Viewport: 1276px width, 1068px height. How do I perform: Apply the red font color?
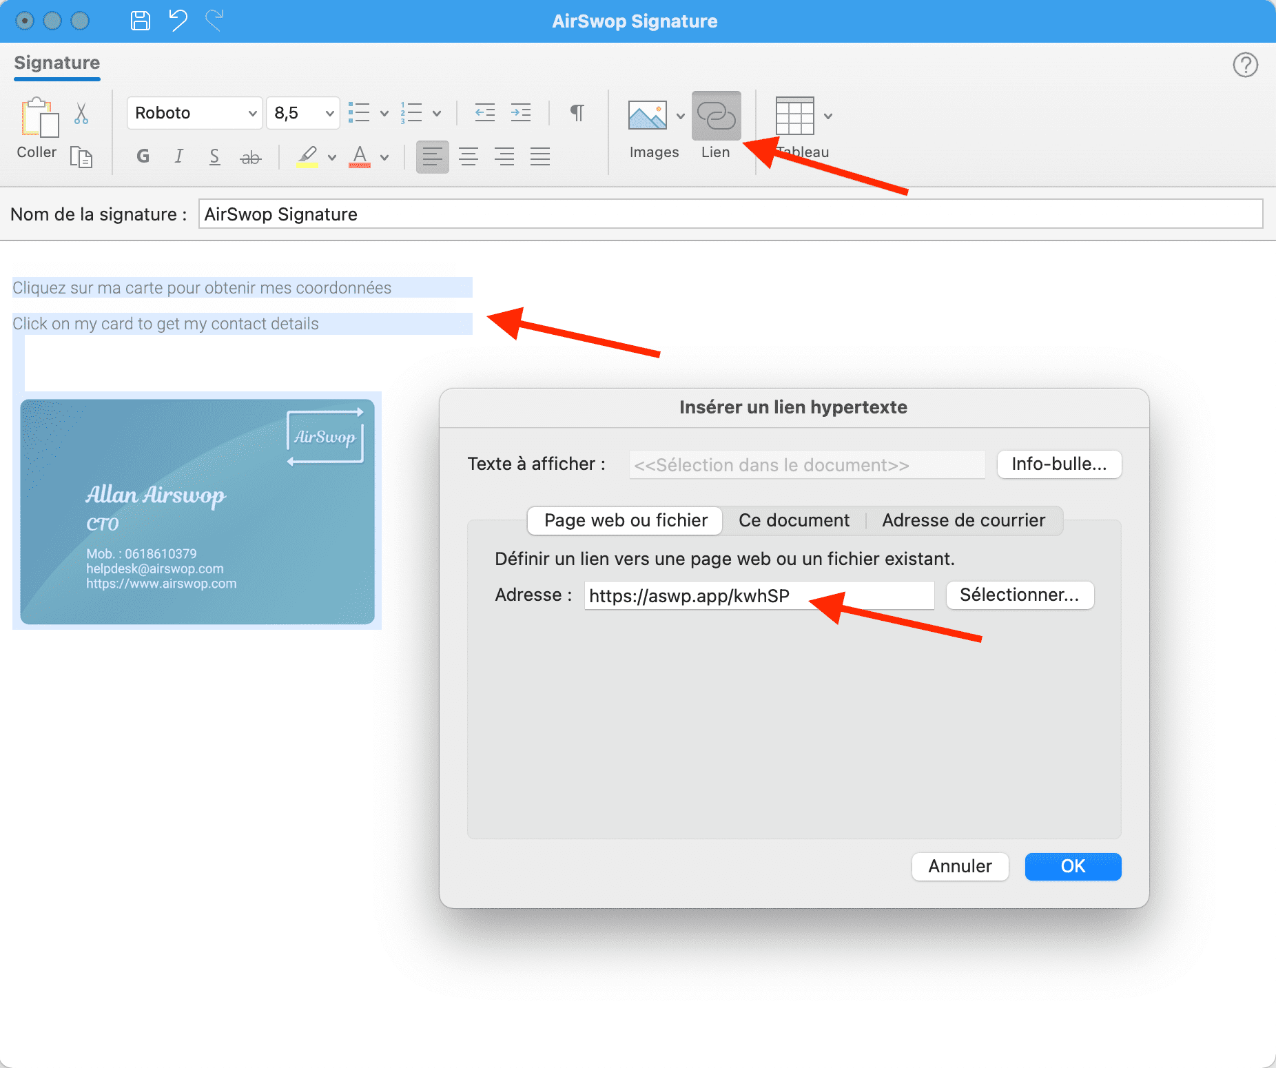click(x=360, y=157)
